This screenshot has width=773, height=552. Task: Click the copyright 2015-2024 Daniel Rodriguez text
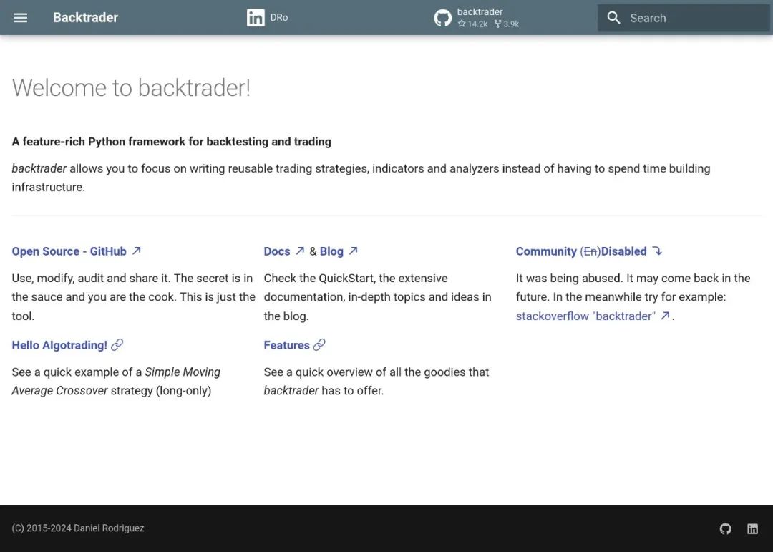[x=78, y=528]
